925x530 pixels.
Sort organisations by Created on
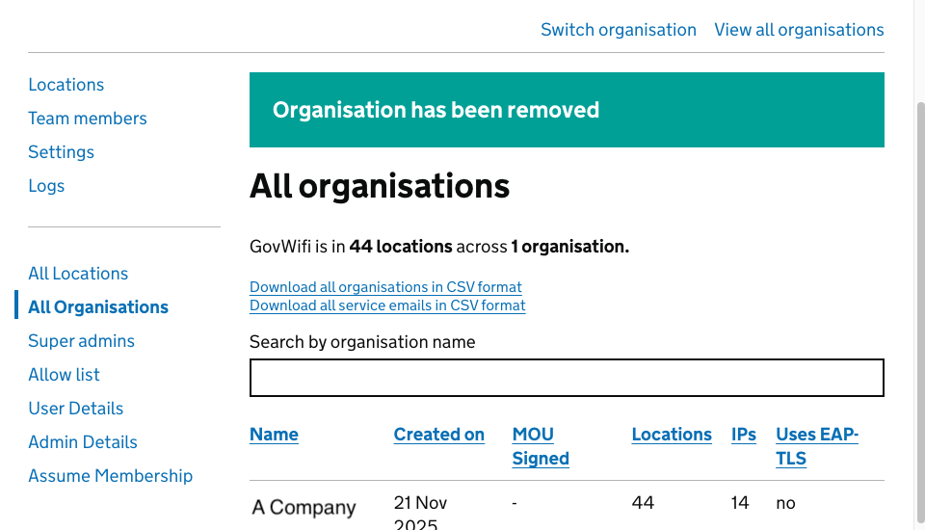[x=438, y=435]
